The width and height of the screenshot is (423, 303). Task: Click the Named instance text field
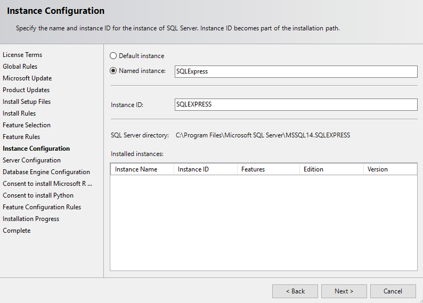tap(296, 71)
